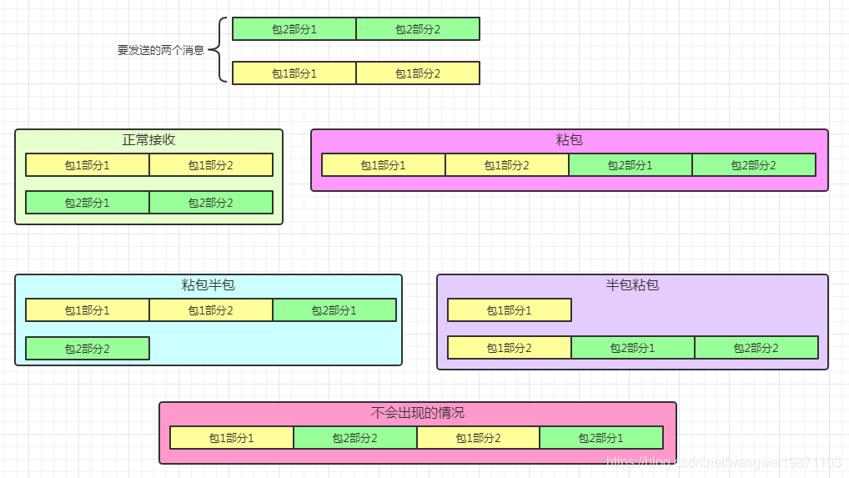
Task: Select 包2部分2 in the messages-to-send group
Action: coord(418,29)
